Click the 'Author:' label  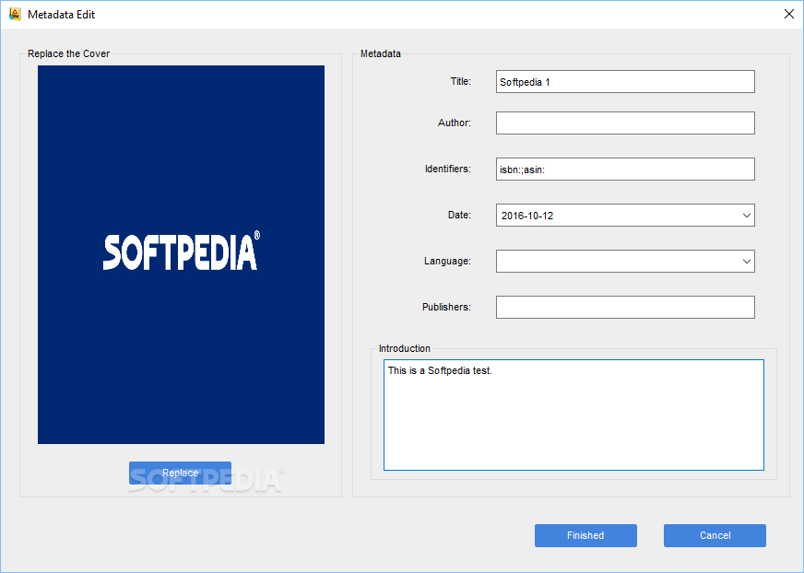click(455, 123)
